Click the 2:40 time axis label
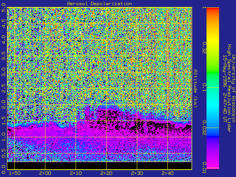Image resolution: width=236 pixels, height=177 pixels. 167,173
